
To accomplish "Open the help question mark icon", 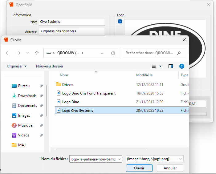I will pyautogui.click(x=182, y=66).
